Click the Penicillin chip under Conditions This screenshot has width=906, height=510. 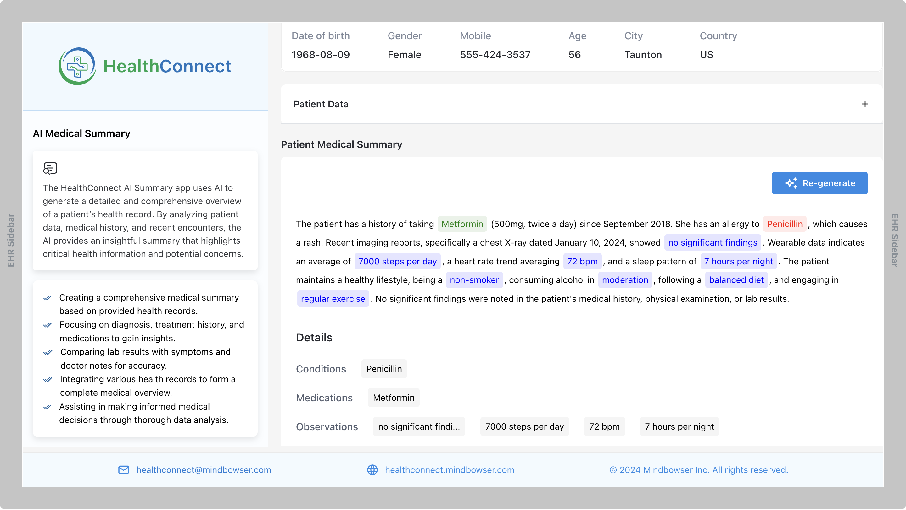[x=384, y=369]
